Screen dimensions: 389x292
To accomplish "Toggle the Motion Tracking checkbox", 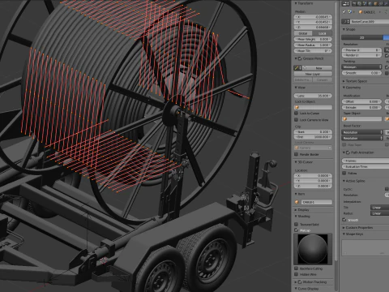I will pyautogui.click(x=300, y=282).
